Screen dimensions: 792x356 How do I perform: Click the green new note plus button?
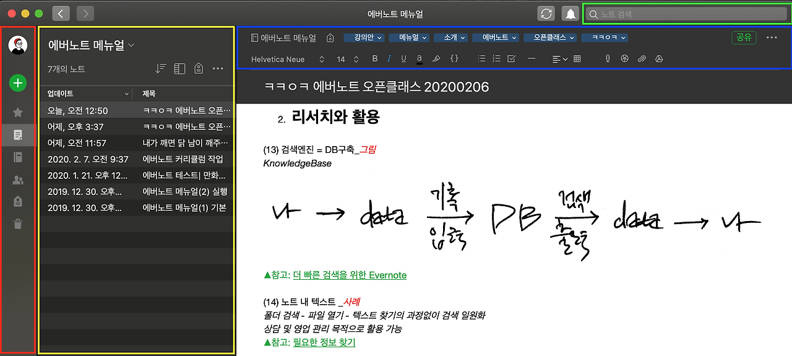click(x=18, y=82)
